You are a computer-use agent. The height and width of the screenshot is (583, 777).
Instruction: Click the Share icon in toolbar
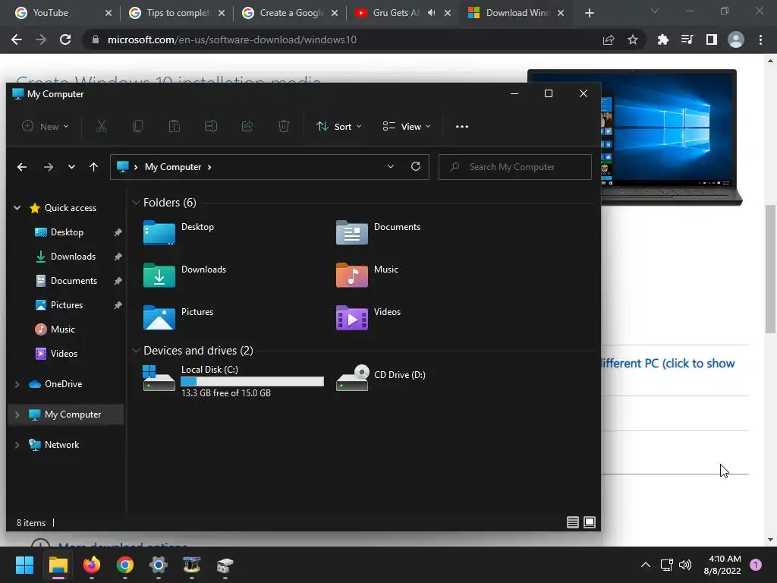tap(247, 127)
